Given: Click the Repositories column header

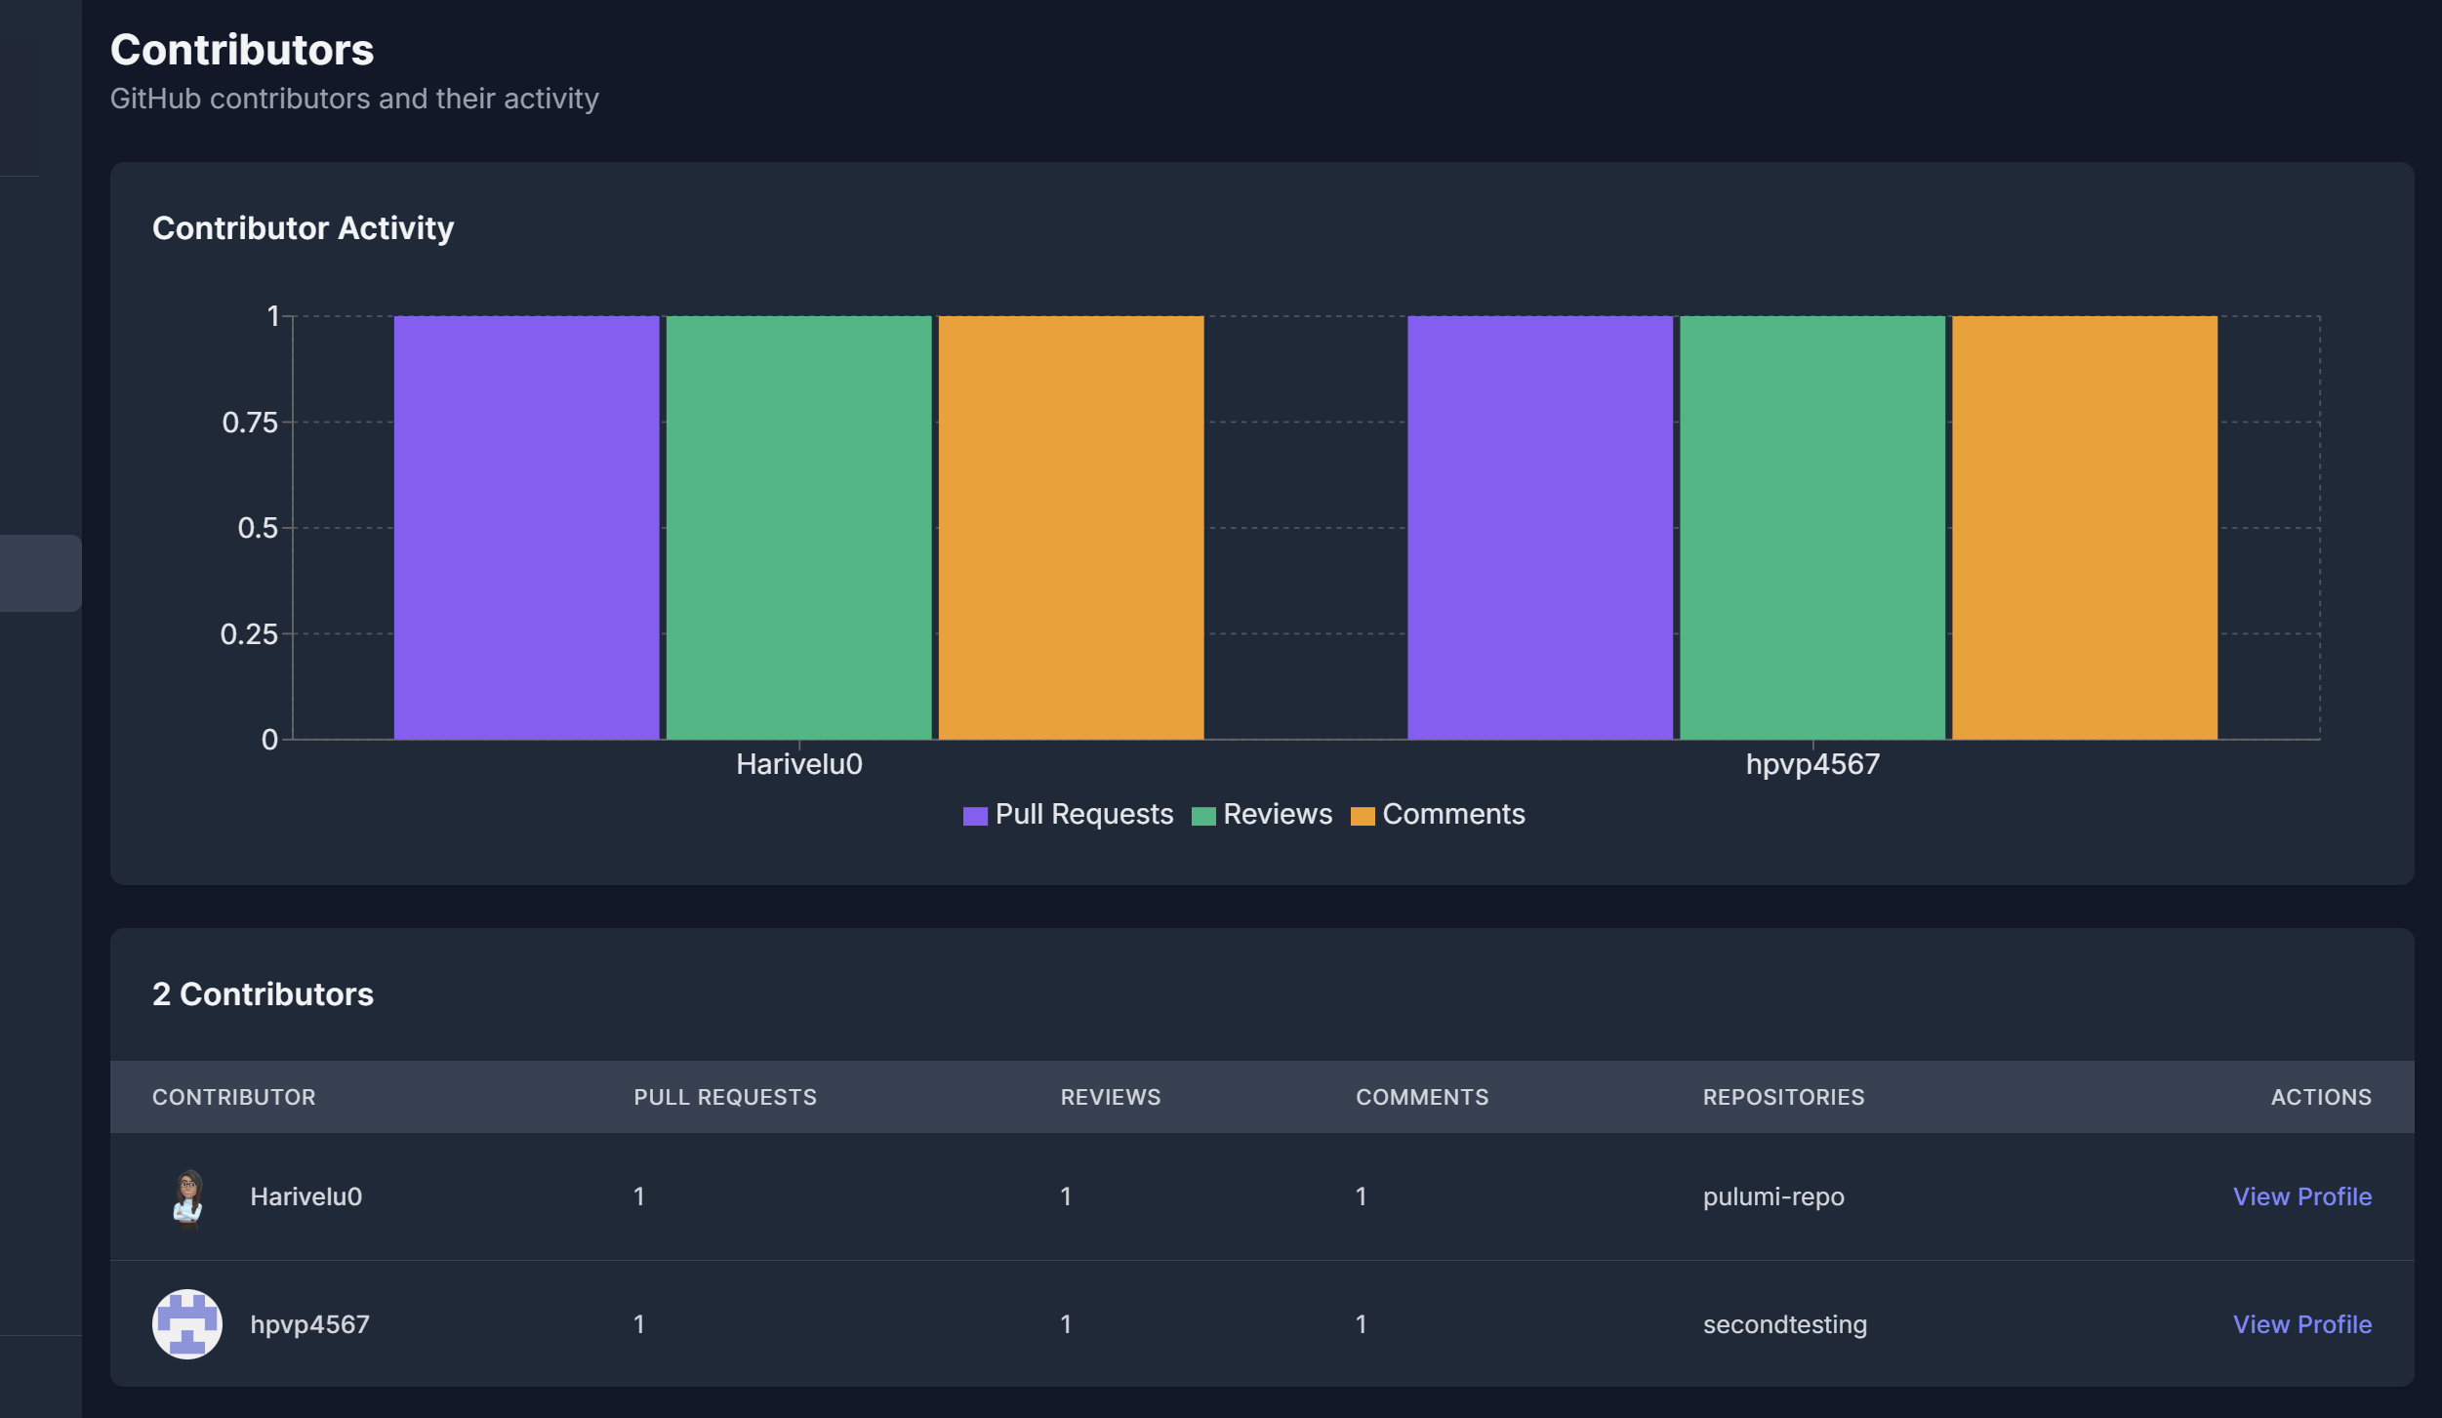Looking at the screenshot, I should click(1783, 1097).
